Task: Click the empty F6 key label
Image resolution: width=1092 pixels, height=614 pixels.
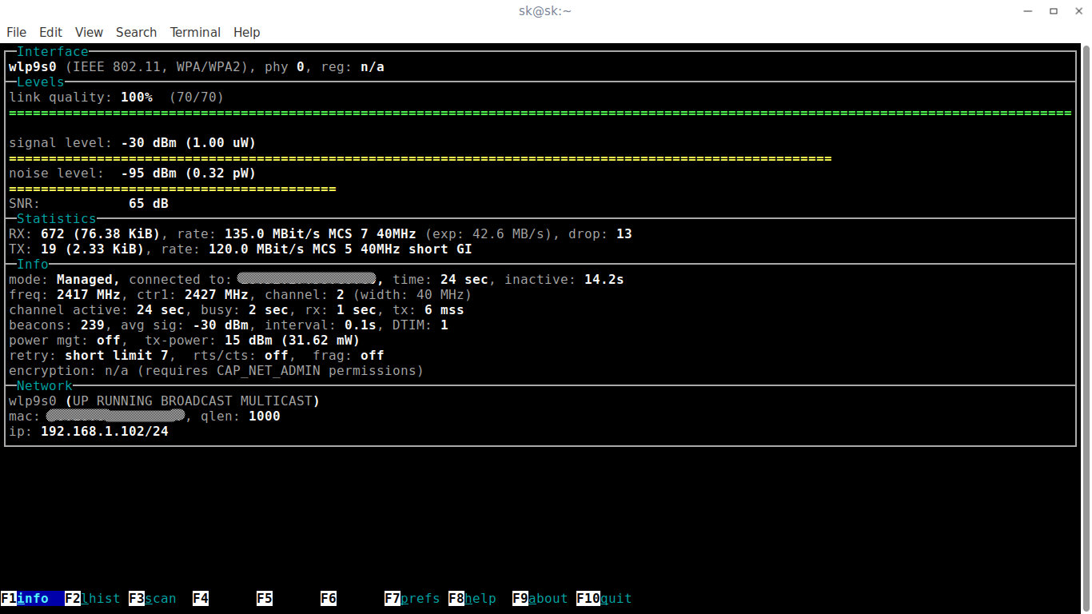Action: coord(329,598)
